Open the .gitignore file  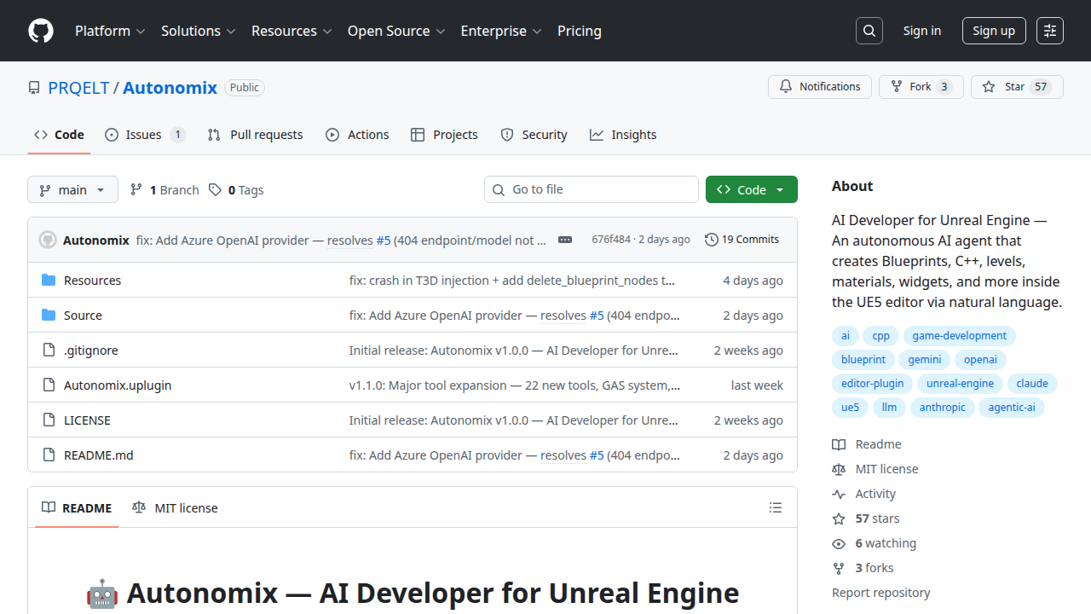point(91,350)
